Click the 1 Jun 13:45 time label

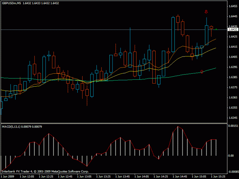point(122,177)
